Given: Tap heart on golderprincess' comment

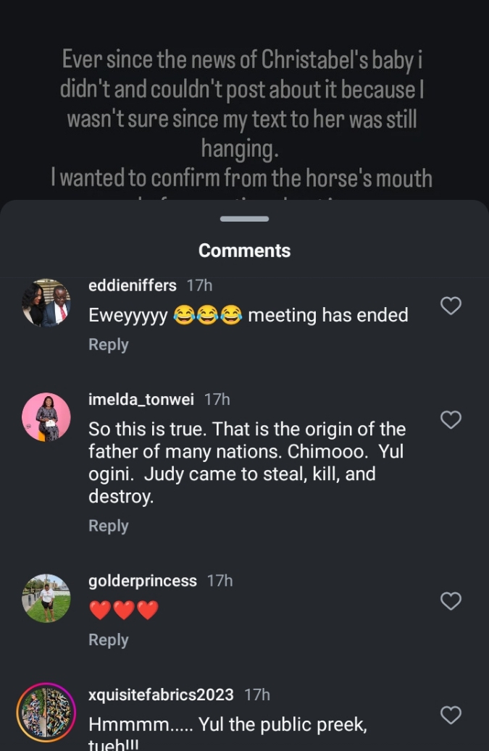Looking at the screenshot, I should (451, 600).
